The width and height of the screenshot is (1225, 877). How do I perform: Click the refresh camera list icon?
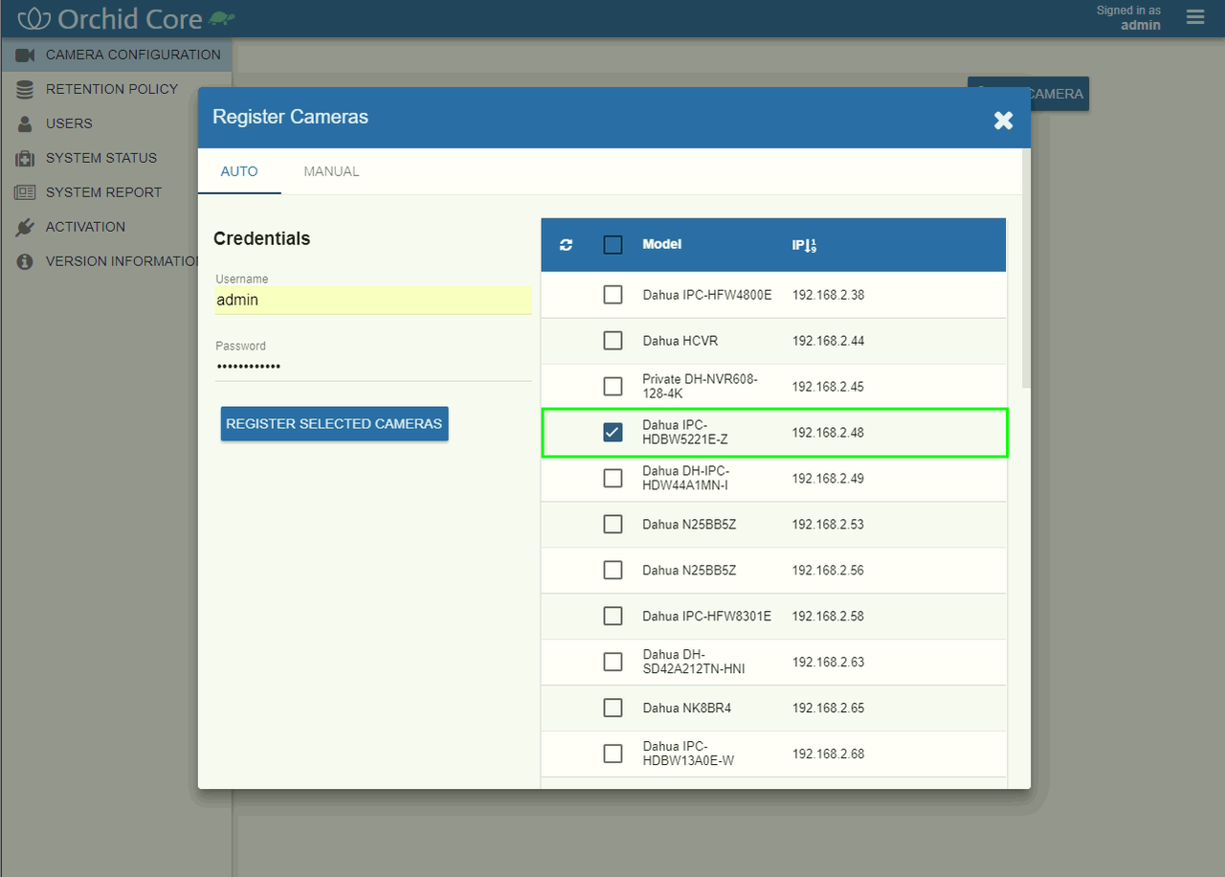coord(566,245)
